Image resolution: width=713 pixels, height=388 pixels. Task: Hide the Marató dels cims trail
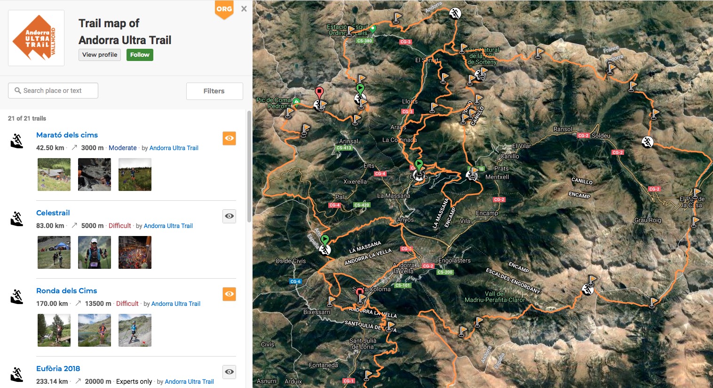229,138
